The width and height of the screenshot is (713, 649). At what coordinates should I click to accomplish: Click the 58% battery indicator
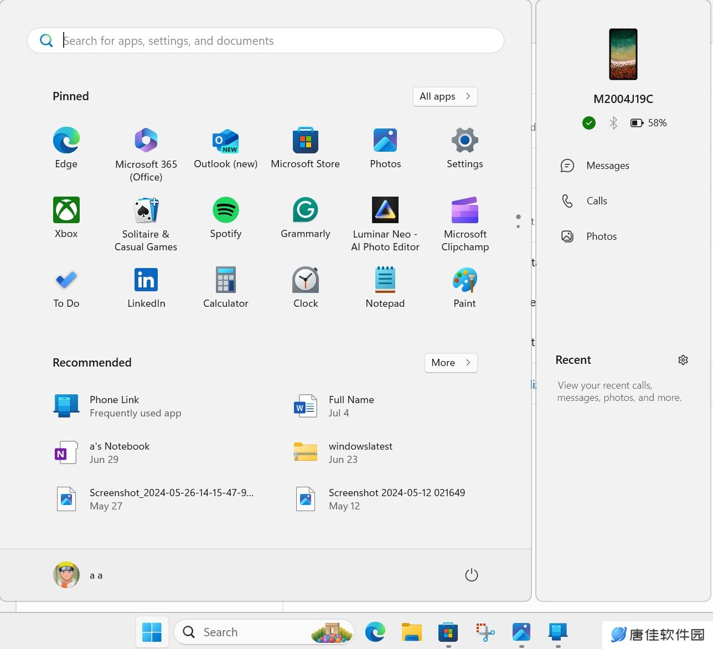pos(649,123)
